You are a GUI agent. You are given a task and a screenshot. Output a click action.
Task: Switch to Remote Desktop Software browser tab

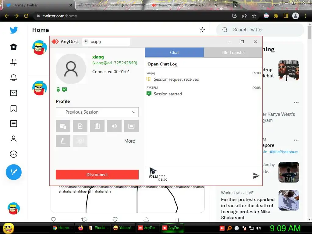184,5
